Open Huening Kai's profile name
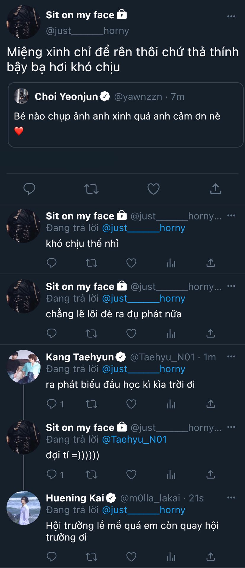Screen dimensions: 245x568 tap(75, 498)
